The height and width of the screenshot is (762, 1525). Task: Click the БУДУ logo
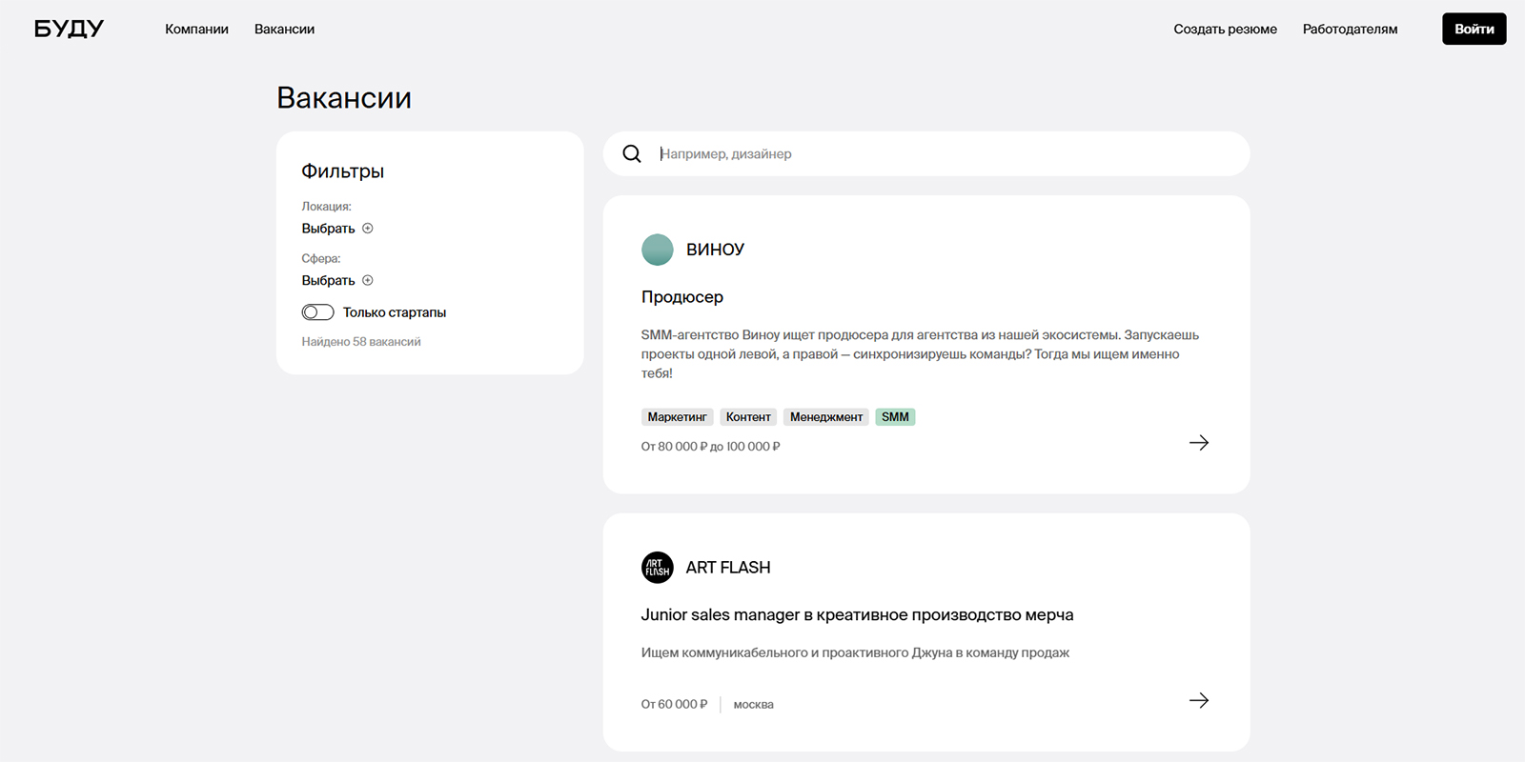tap(69, 29)
